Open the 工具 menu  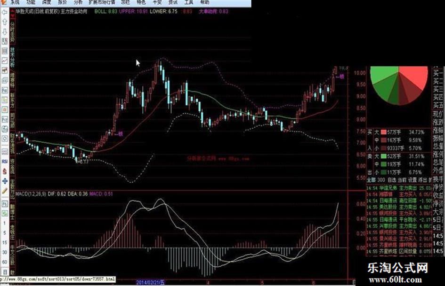(x=189, y=2)
